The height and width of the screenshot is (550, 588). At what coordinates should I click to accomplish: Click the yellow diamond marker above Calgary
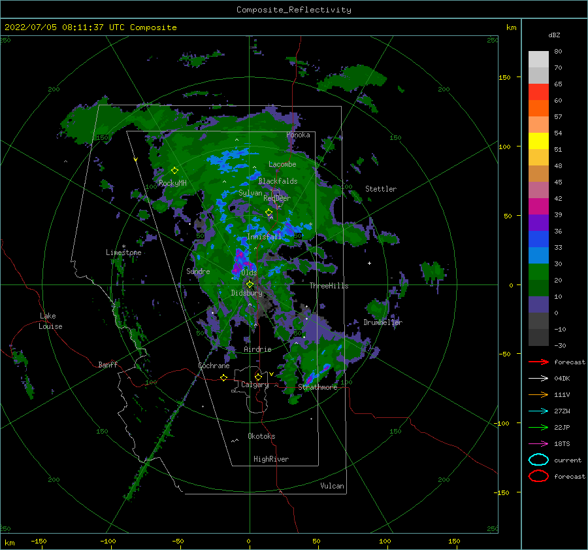(x=258, y=377)
